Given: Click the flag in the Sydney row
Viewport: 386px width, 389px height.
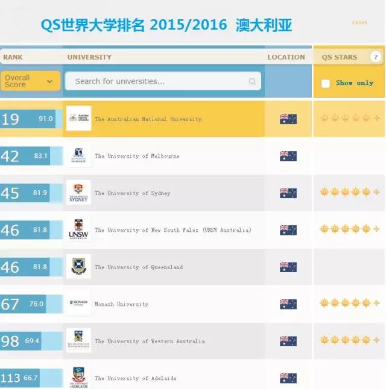Looking at the screenshot, I should [x=288, y=193].
